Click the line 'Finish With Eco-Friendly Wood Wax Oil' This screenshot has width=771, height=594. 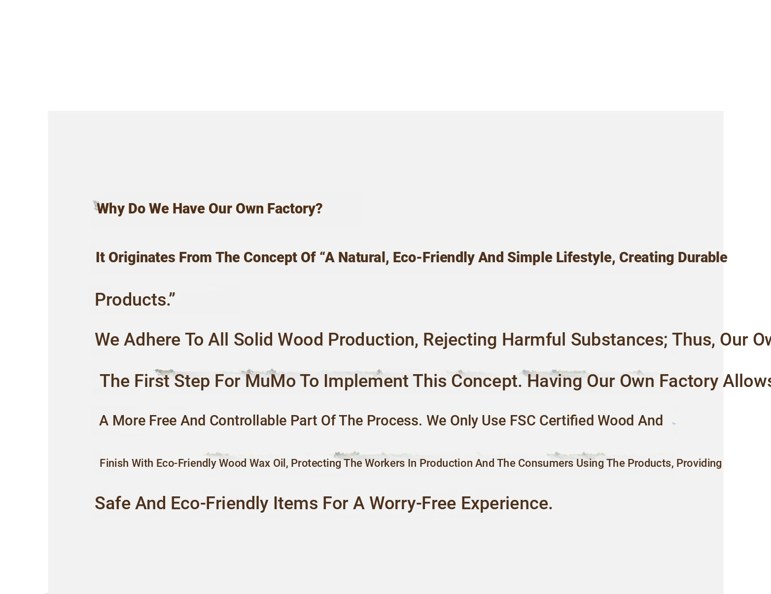[x=411, y=463]
